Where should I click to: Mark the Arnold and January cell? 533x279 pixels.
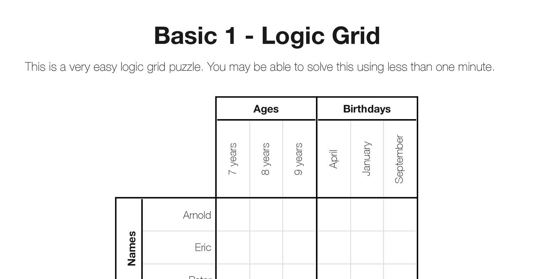[x=367, y=215]
